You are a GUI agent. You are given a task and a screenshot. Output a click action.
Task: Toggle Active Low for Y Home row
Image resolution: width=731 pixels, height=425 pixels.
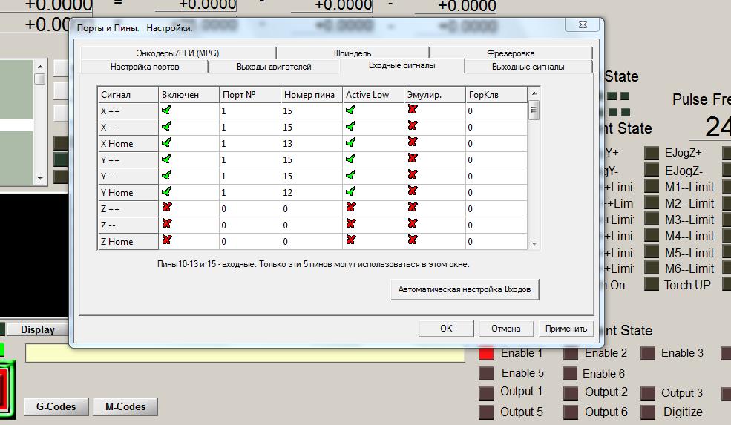coord(350,191)
